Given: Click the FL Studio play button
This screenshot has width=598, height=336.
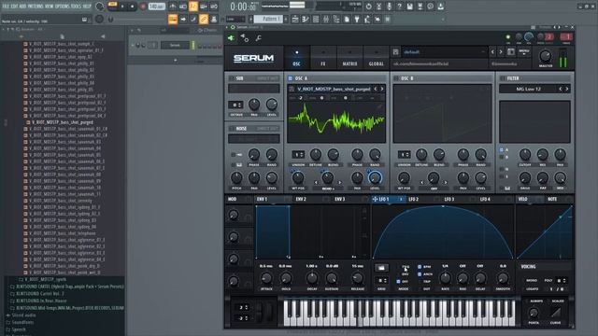Looking at the screenshot, I should [x=122, y=7].
